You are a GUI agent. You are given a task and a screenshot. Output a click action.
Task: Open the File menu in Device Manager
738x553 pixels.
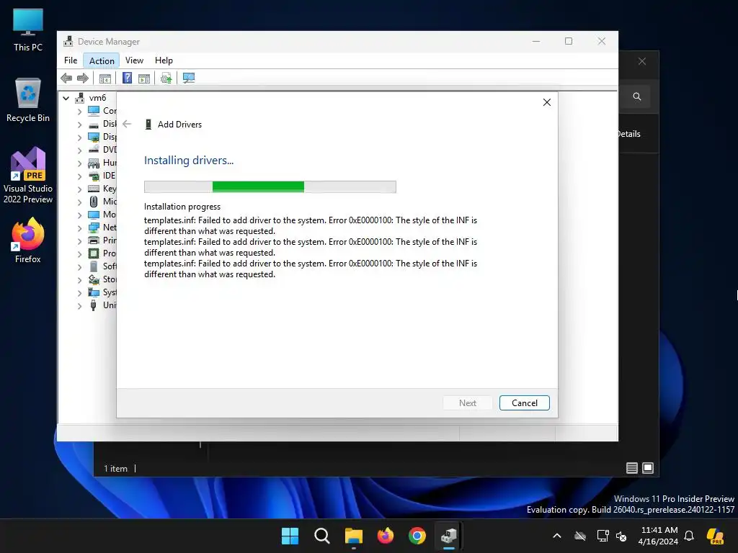click(x=71, y=60)
